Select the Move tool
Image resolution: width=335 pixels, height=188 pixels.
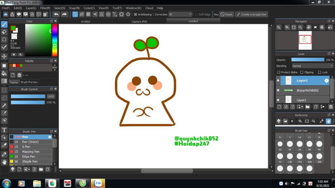[x=4, y=56]
